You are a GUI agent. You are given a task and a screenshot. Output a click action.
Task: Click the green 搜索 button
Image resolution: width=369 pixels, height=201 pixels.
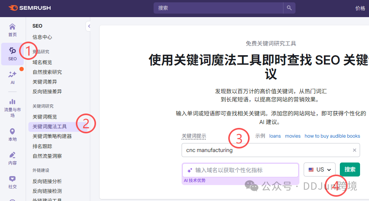pos(350,170)
